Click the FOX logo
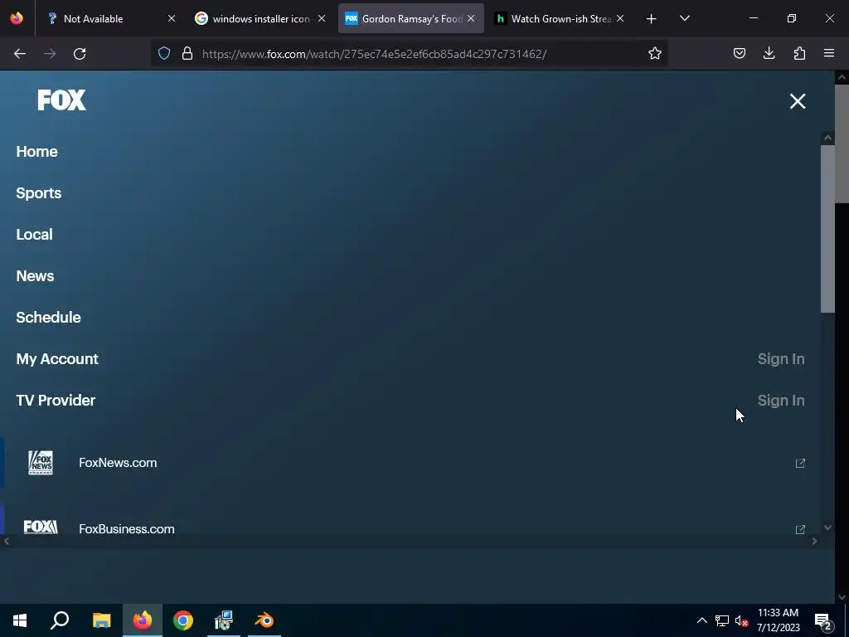Screen dimensions: 849x637 61,100
